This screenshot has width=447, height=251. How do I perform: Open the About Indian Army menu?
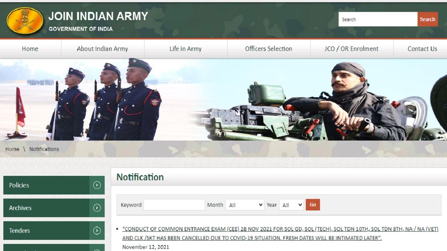pos(102,49)
